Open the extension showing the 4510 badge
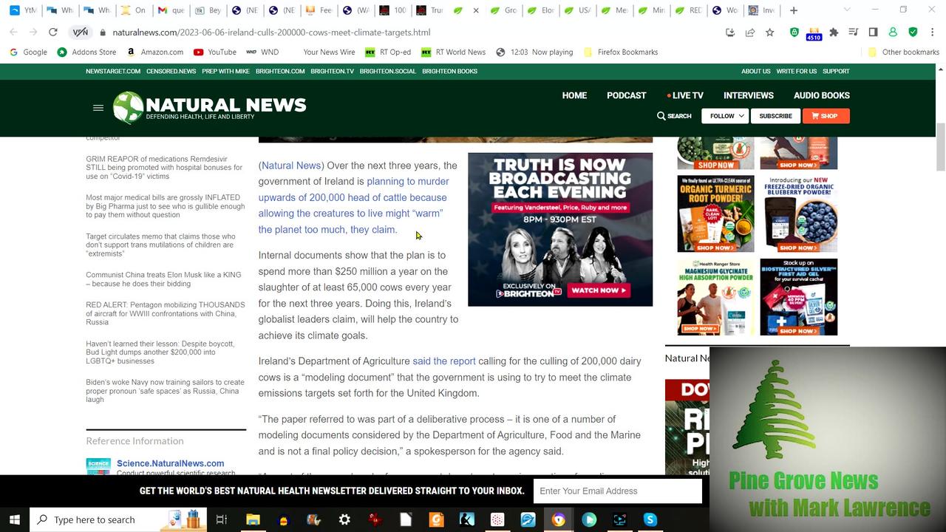The height and width of the screenshot is (532, 946). (814, 33)
